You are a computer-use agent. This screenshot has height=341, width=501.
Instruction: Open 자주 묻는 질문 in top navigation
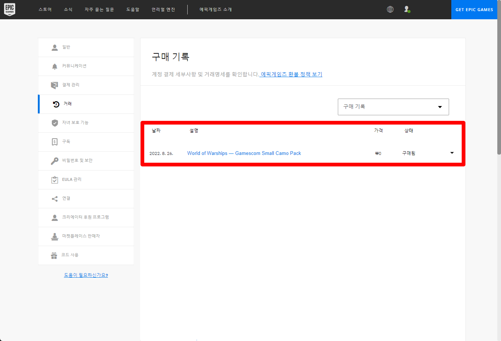[x=99, y=10]
